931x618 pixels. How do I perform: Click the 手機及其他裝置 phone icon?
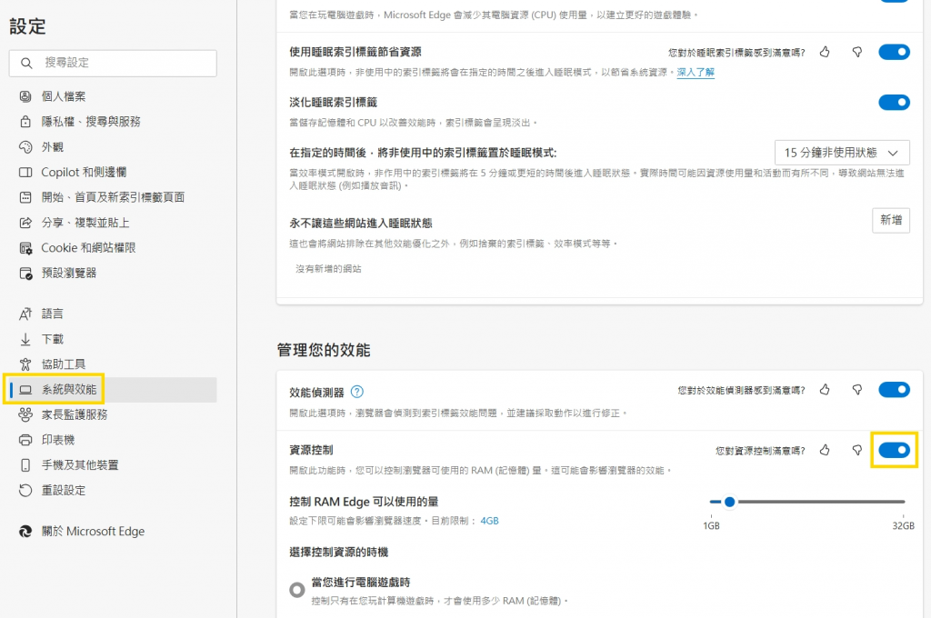point(25,464)
